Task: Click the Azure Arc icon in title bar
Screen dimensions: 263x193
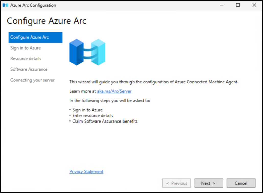Action: pos(5,5)
